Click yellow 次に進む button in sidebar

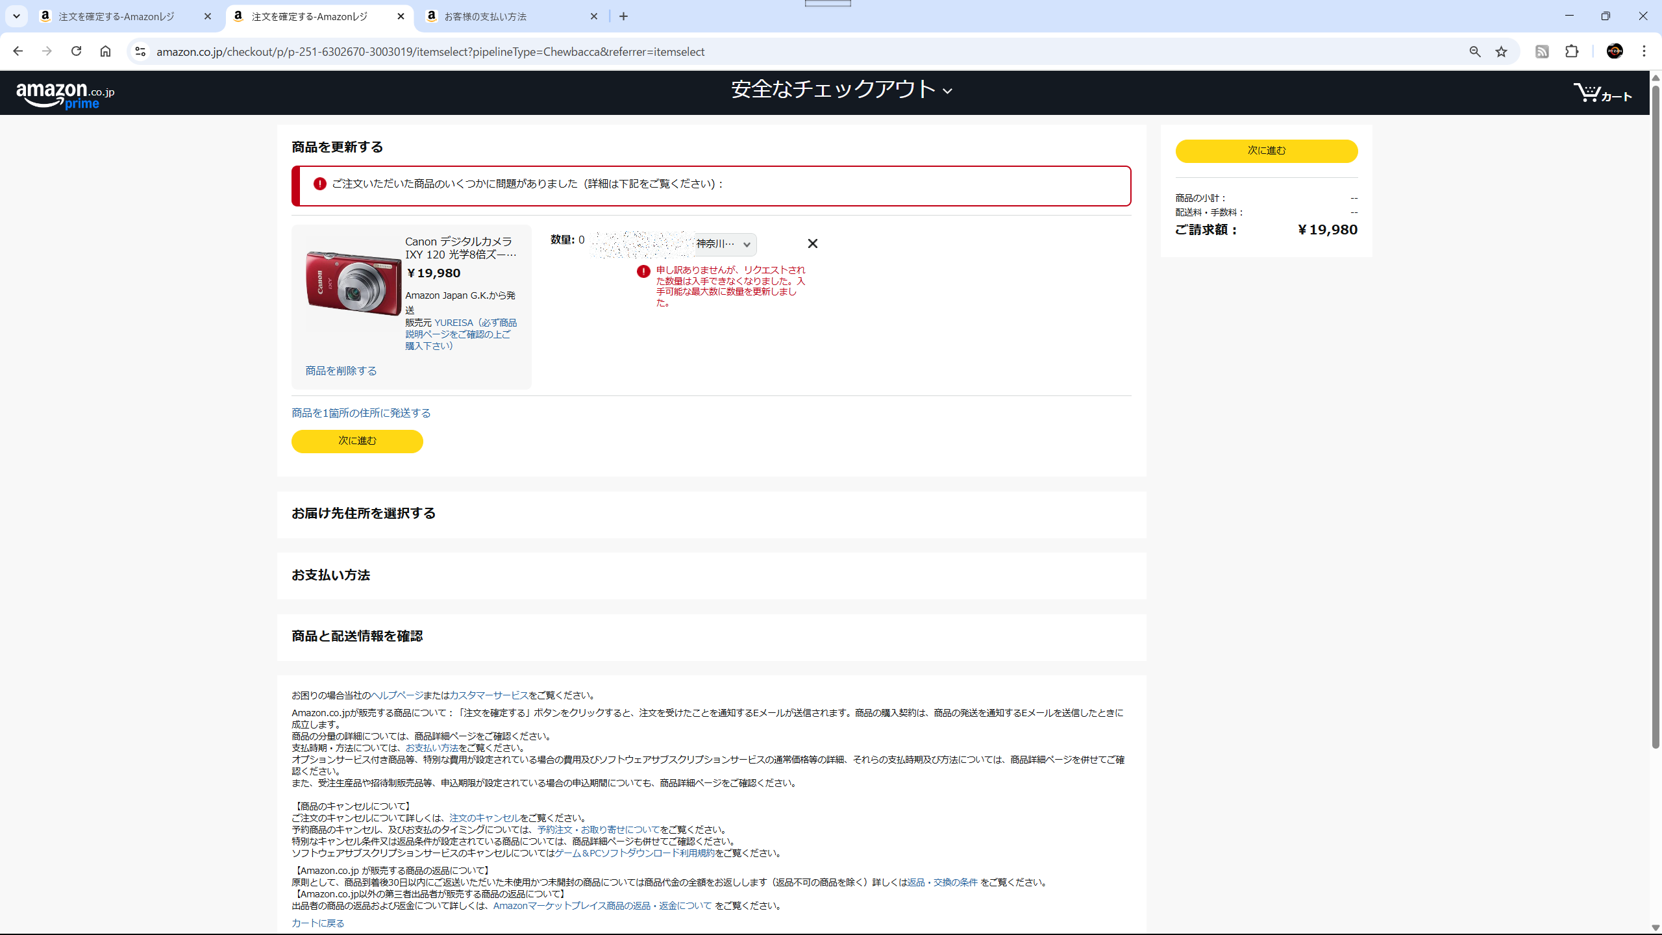tap(1266, 151)
